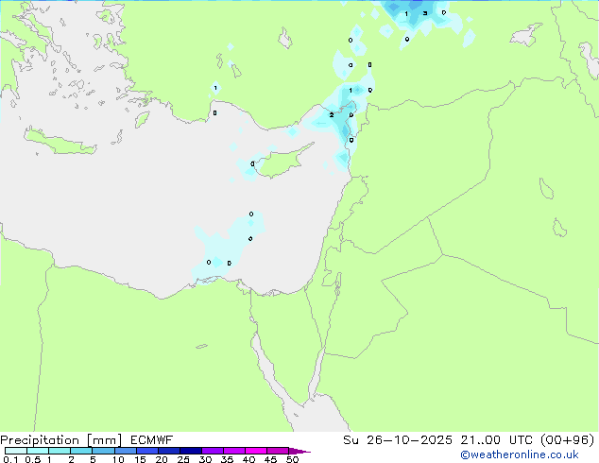Click the legend scale label '10'

(118, 459)
